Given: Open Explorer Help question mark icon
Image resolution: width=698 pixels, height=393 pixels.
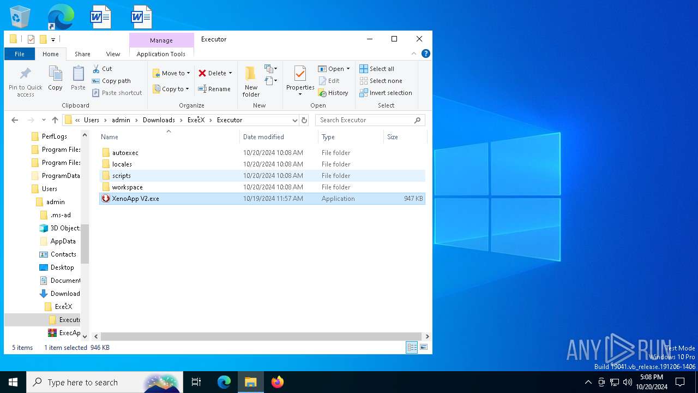Looking at the screenshot, I should click(426, 53).
